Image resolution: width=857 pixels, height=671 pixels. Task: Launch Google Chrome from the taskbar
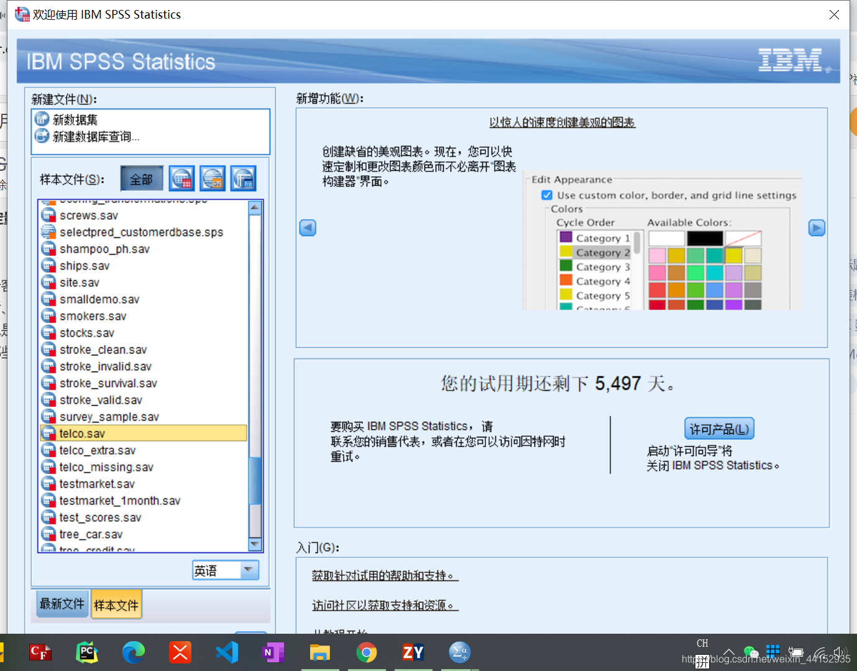pos(367,652)
